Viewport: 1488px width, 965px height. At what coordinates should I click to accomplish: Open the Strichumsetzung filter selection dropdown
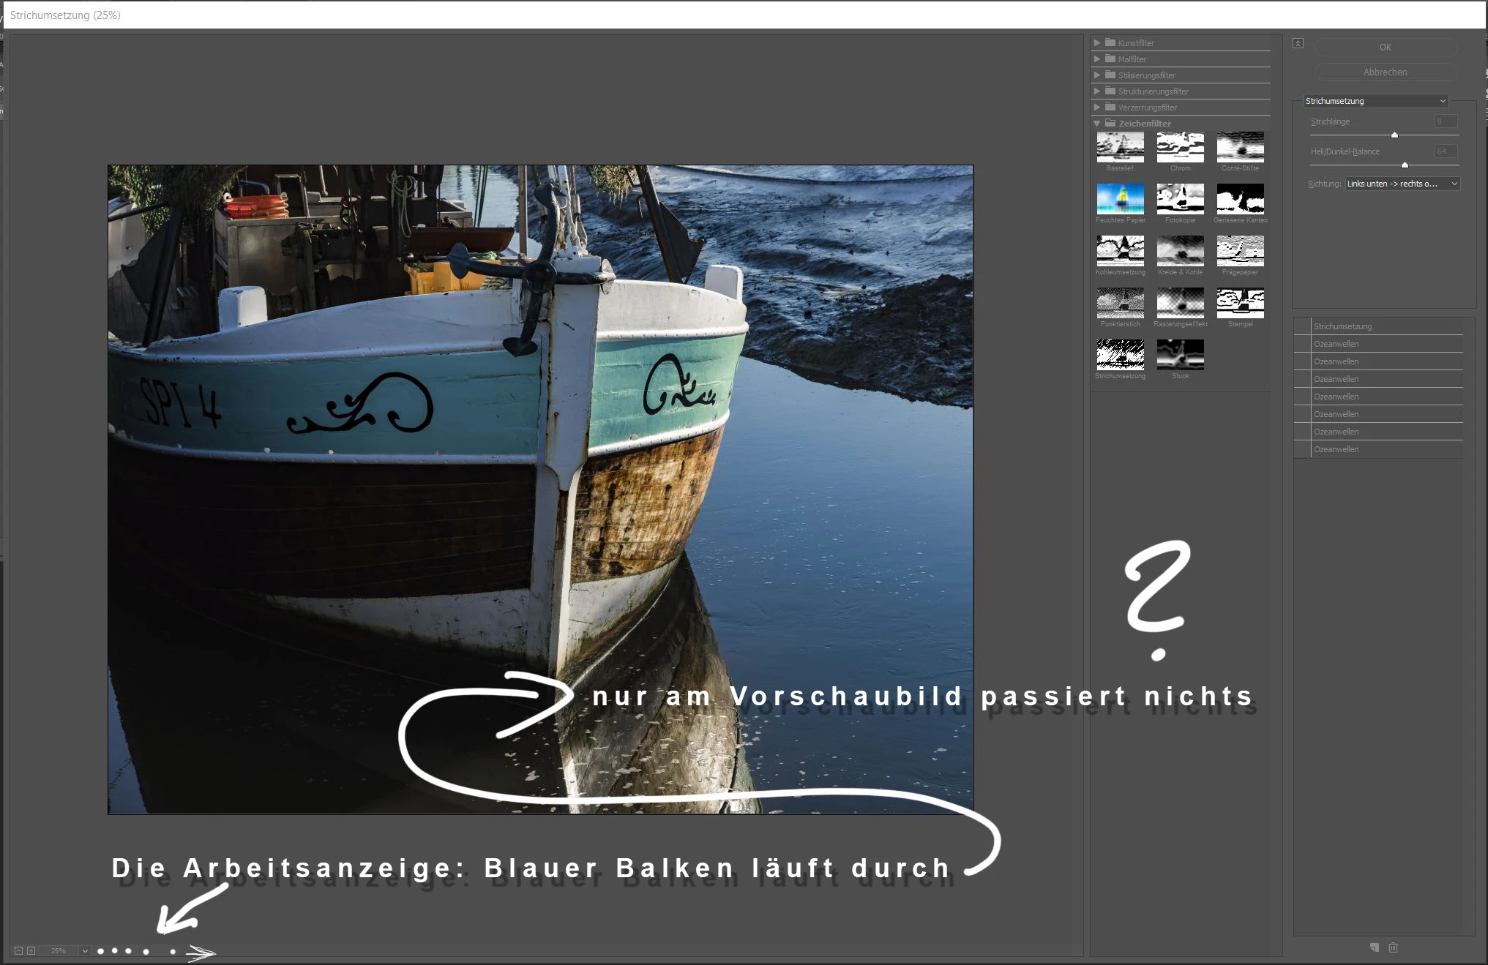pyautogui.click(x=1375, y=101)
